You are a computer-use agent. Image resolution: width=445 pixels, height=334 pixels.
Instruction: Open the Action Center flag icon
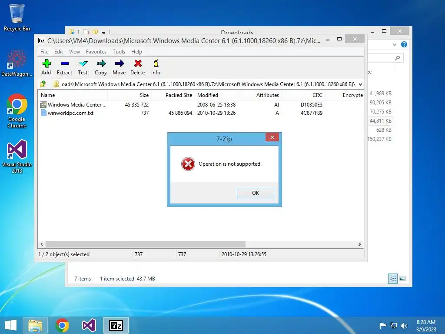[x=383, y=325]
